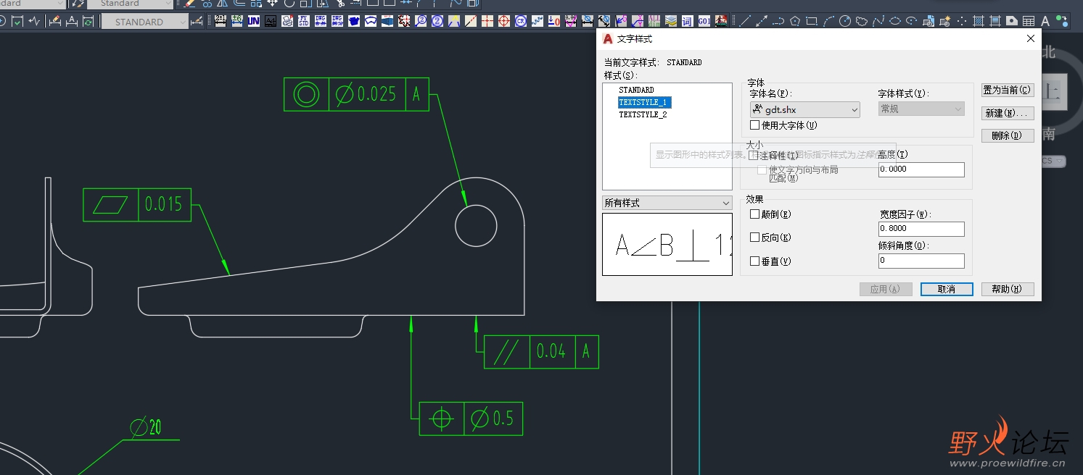Select the Circle draw tool

coord(845,22)
